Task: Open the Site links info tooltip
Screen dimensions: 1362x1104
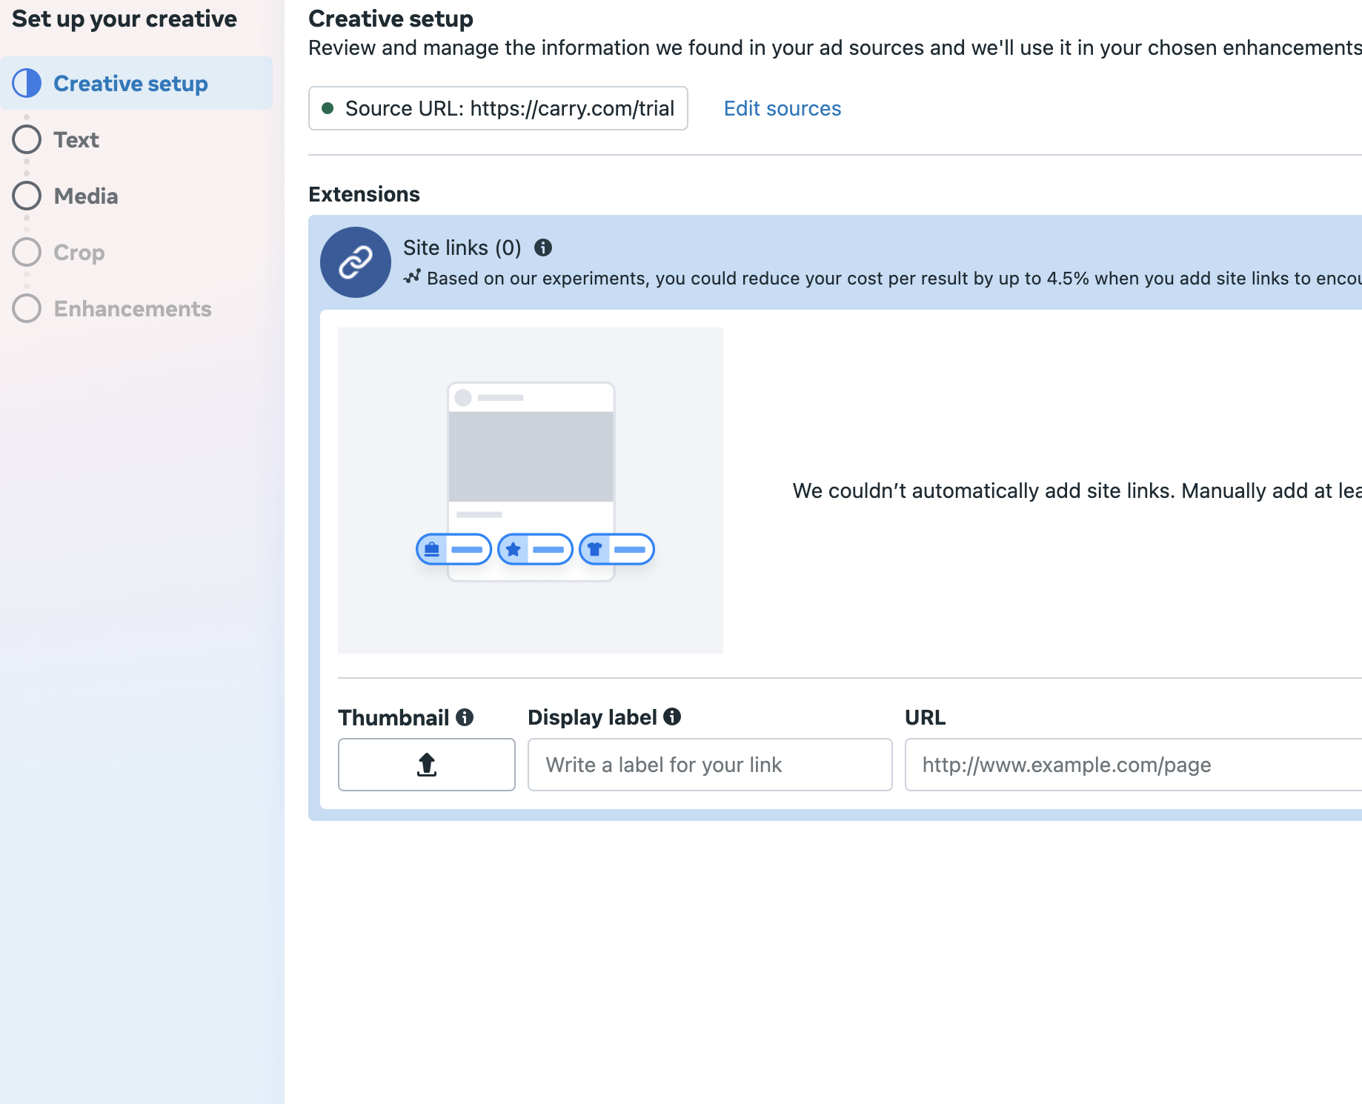Action: [x=543, y=248]
